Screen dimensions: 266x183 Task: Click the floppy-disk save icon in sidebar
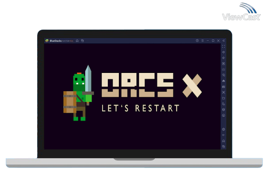[x=224, y=87]
